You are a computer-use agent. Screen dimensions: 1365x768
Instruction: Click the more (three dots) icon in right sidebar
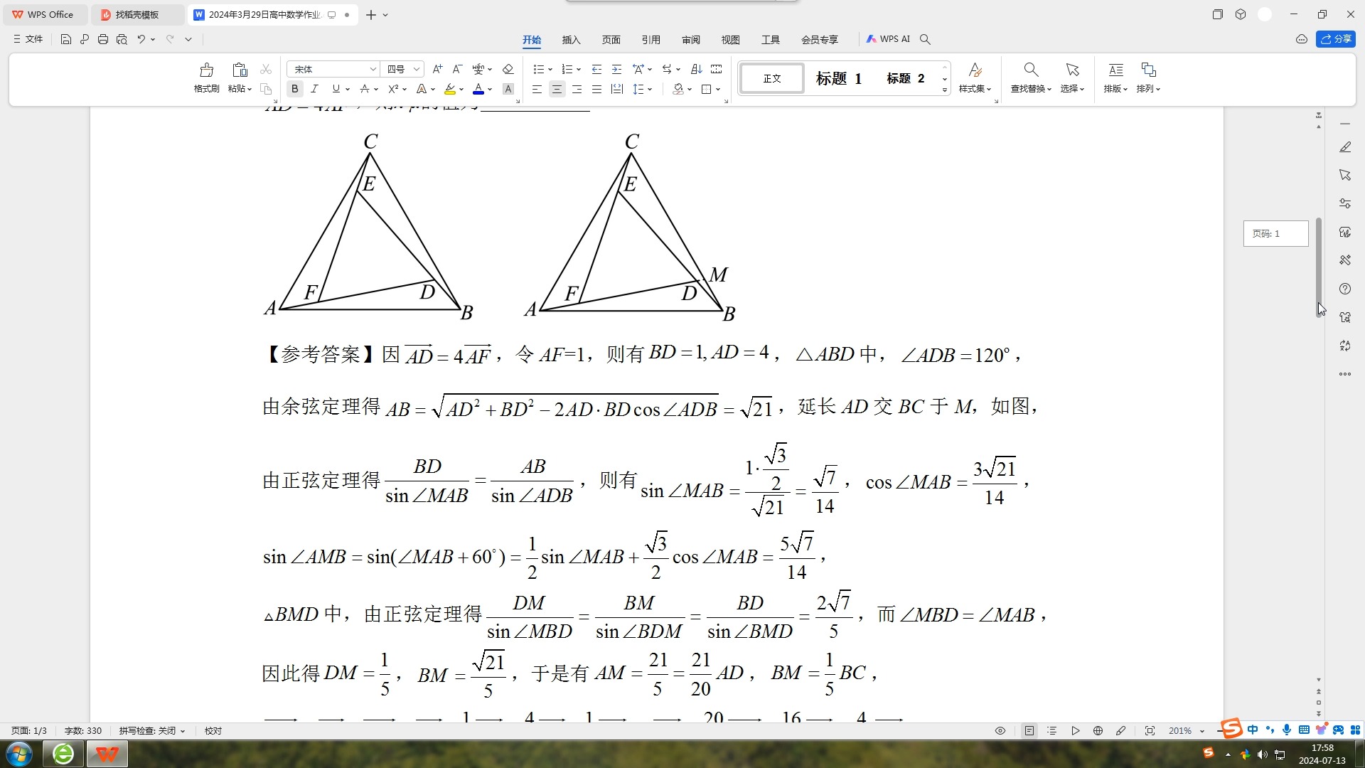point(1345,374)
